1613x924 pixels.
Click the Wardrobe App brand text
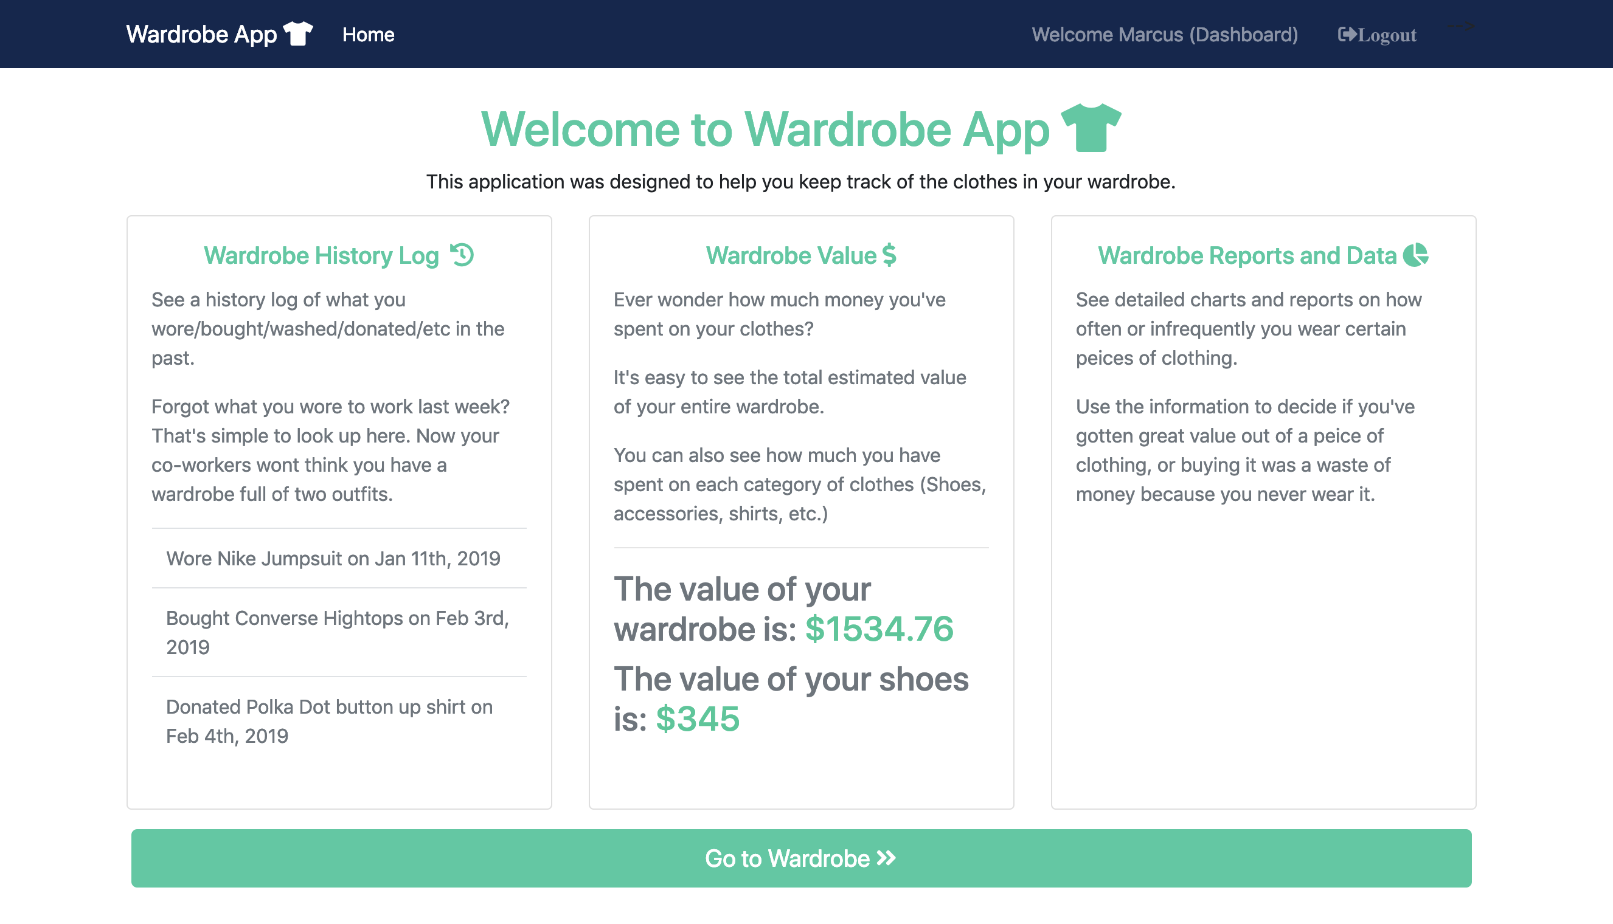201,34
